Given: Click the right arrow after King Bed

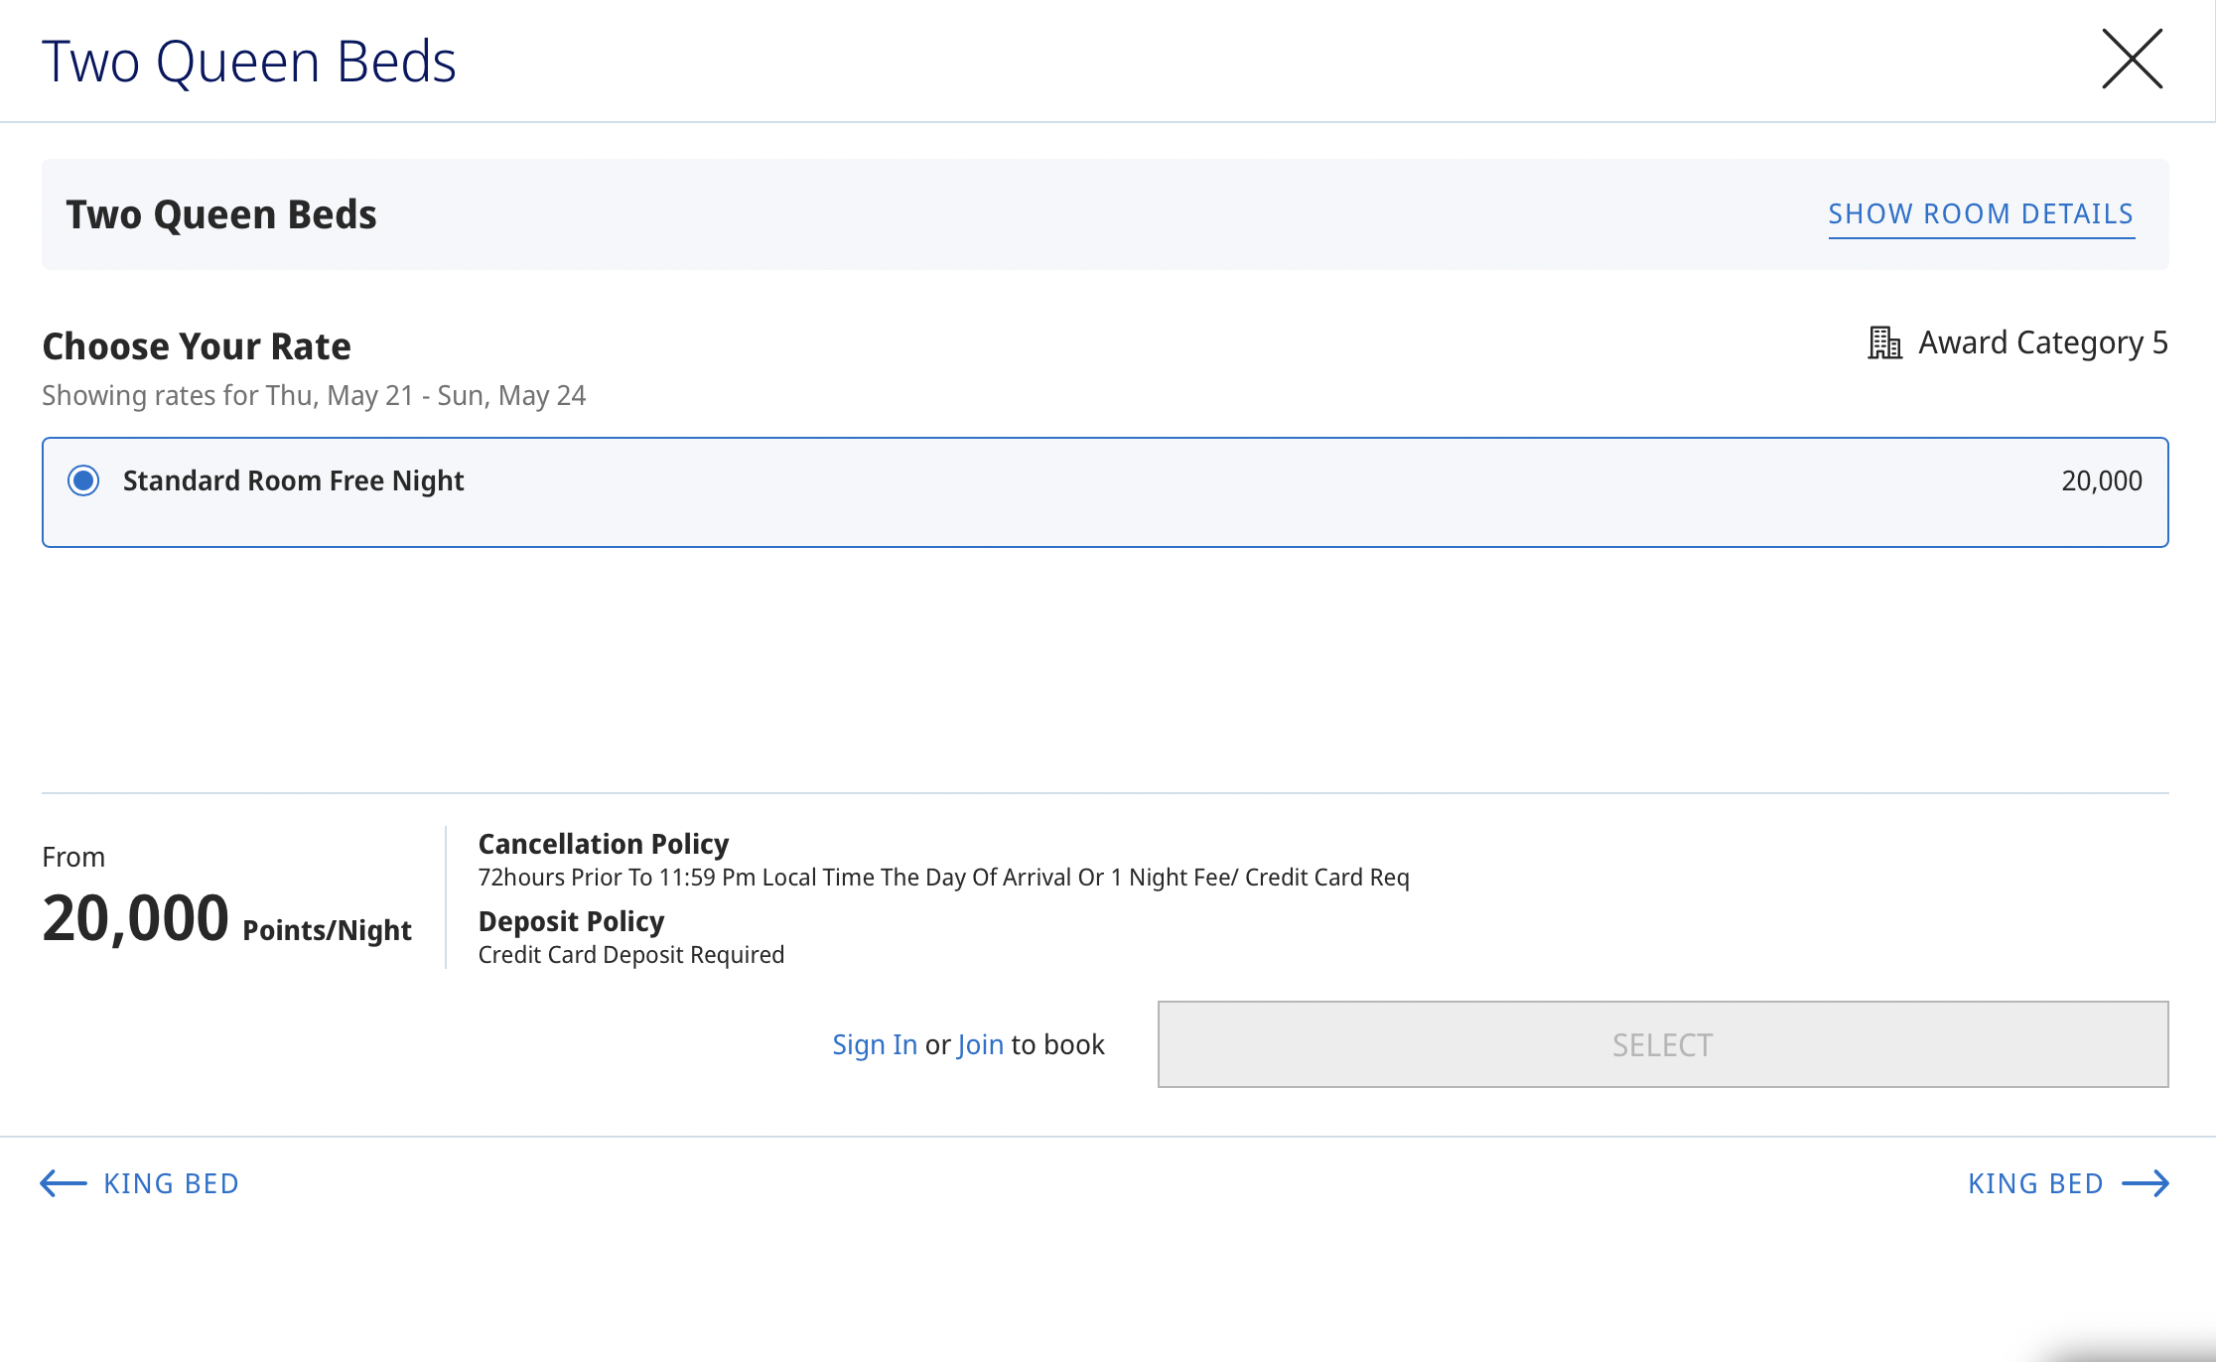Looking at the screenshot, I should pos(2146,1183).
